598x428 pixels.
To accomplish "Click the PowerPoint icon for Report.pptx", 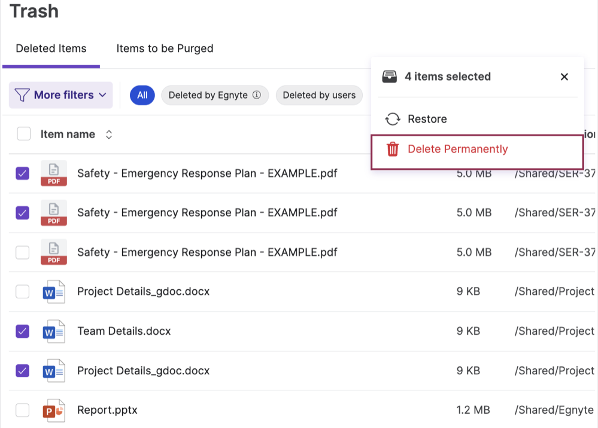I will (x=53, y=410).
